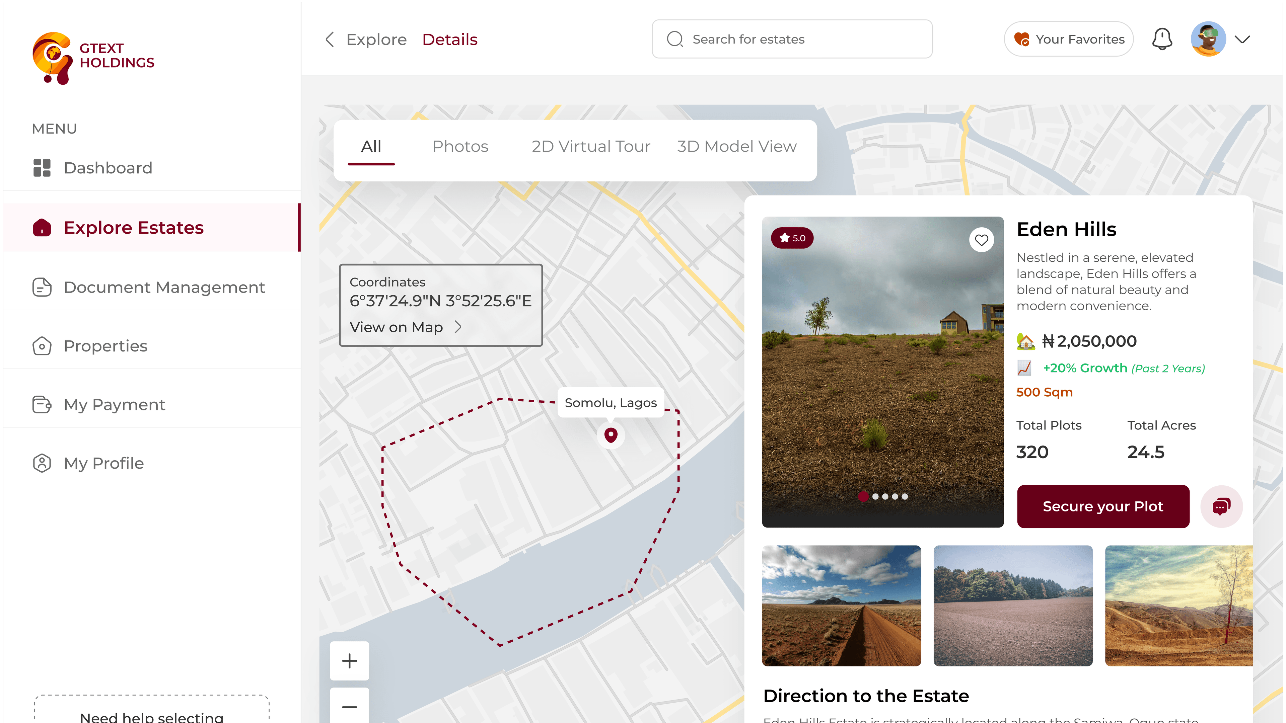Image resolution: width=1286 pixels, height=723 pixels.
Task: Click View on Map link
Action: coord(397,327)
